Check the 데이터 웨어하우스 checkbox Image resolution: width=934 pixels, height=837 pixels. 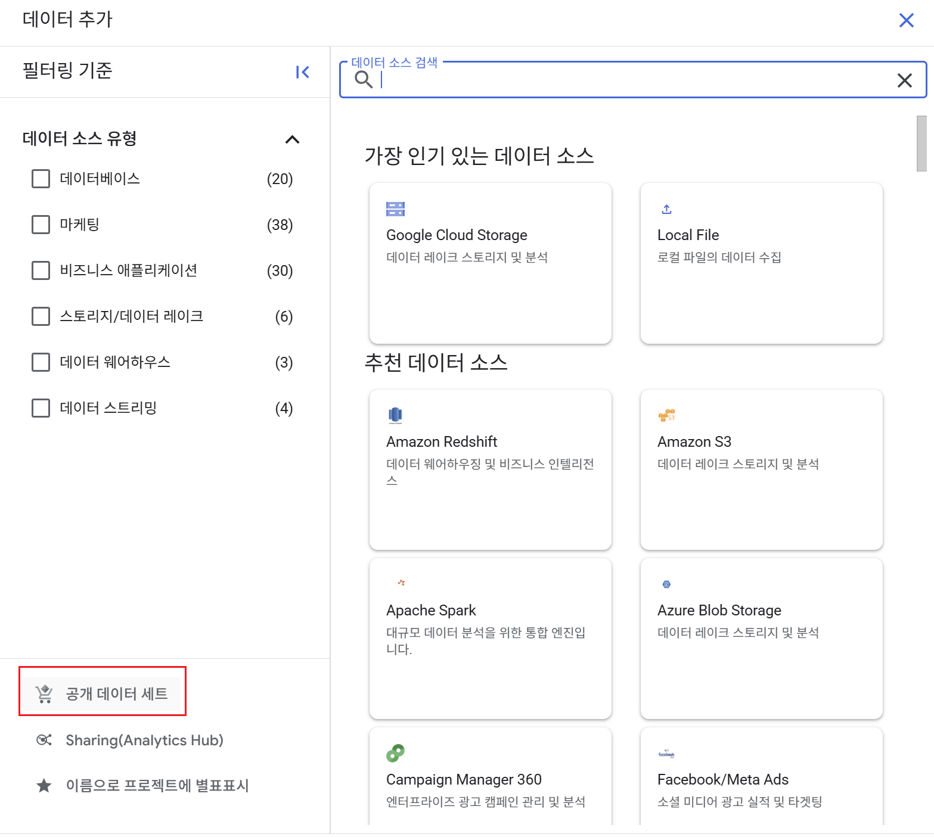(x=41, y=362)
